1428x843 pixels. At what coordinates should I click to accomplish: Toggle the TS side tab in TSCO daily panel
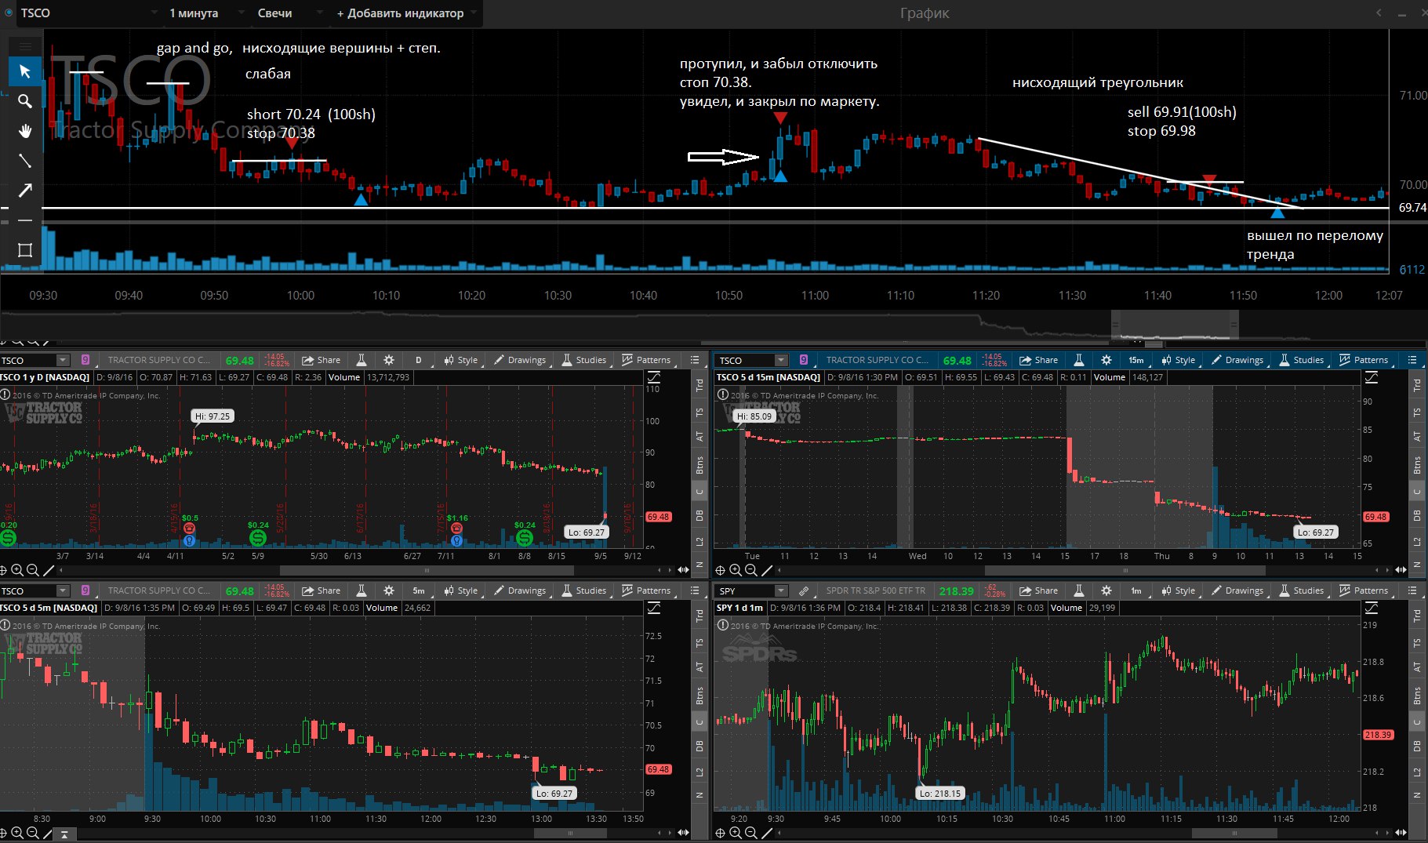pyautogui.click(x=699, y=412)
